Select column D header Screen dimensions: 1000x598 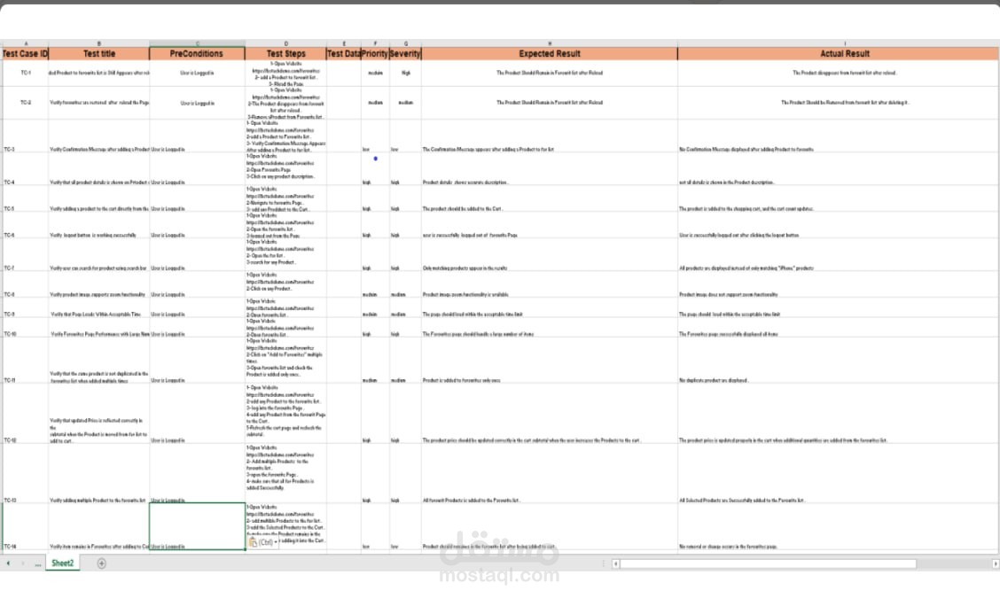coord(285,43)
